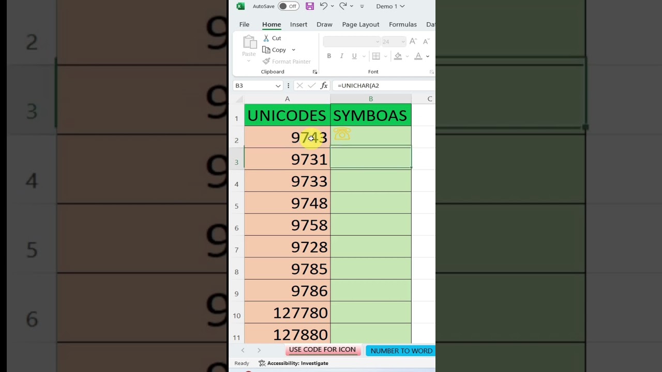Open Font Color palette dropdown arrow
The image size is (662, 372).
pos(428,56)
